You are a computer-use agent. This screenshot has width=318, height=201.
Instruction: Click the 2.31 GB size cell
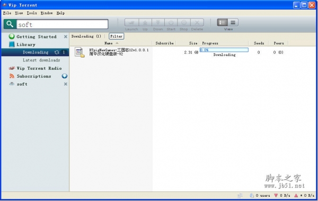(x=191, y=52)
